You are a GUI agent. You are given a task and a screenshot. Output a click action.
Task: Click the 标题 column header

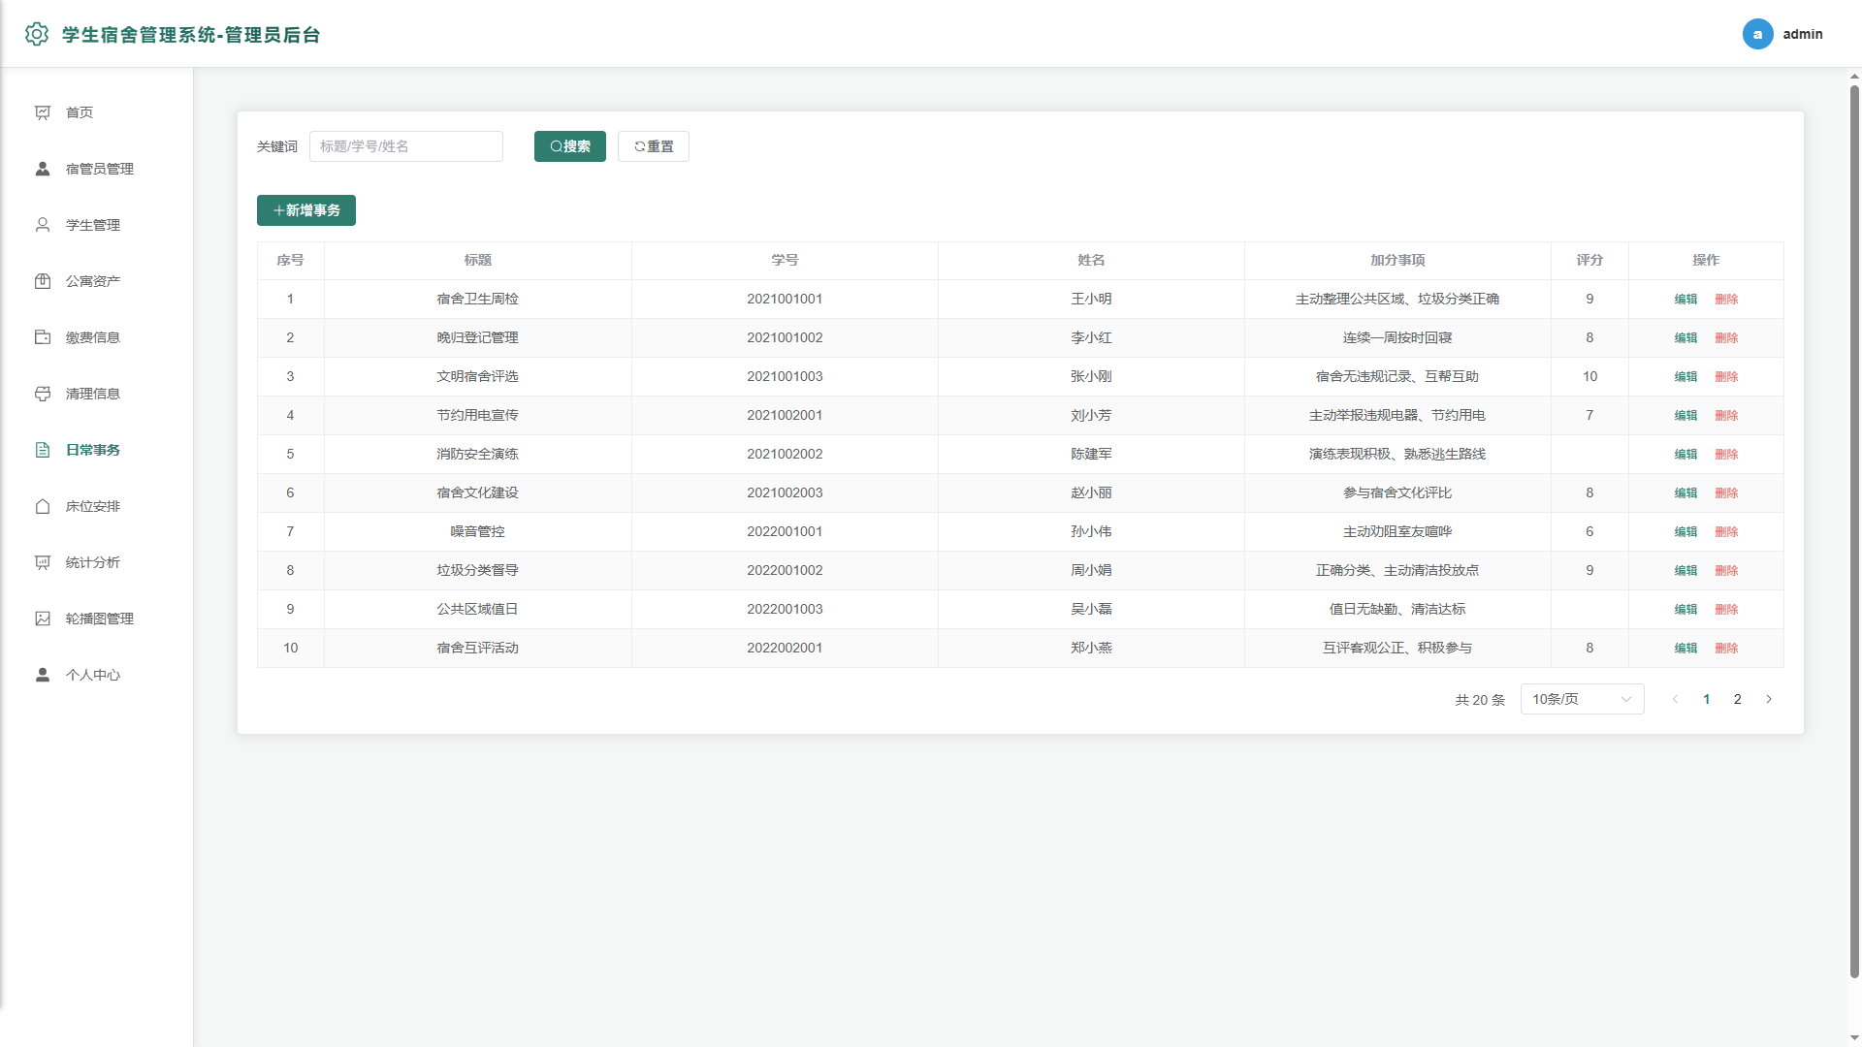click(x=478, y=261)
